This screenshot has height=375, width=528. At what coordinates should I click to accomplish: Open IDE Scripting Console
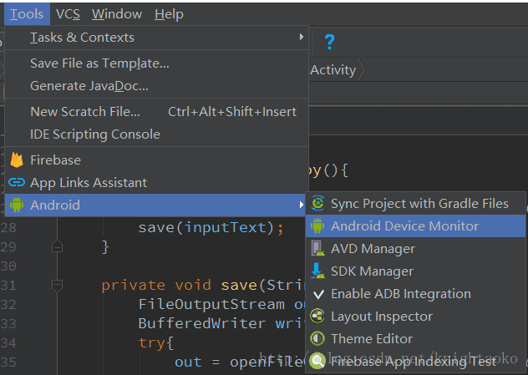[94, 134]
